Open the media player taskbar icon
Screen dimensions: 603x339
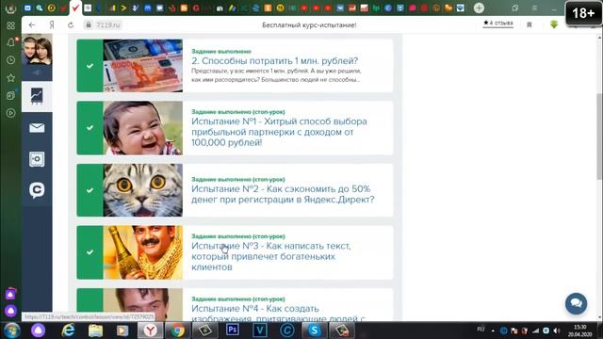tap(122, 331)
